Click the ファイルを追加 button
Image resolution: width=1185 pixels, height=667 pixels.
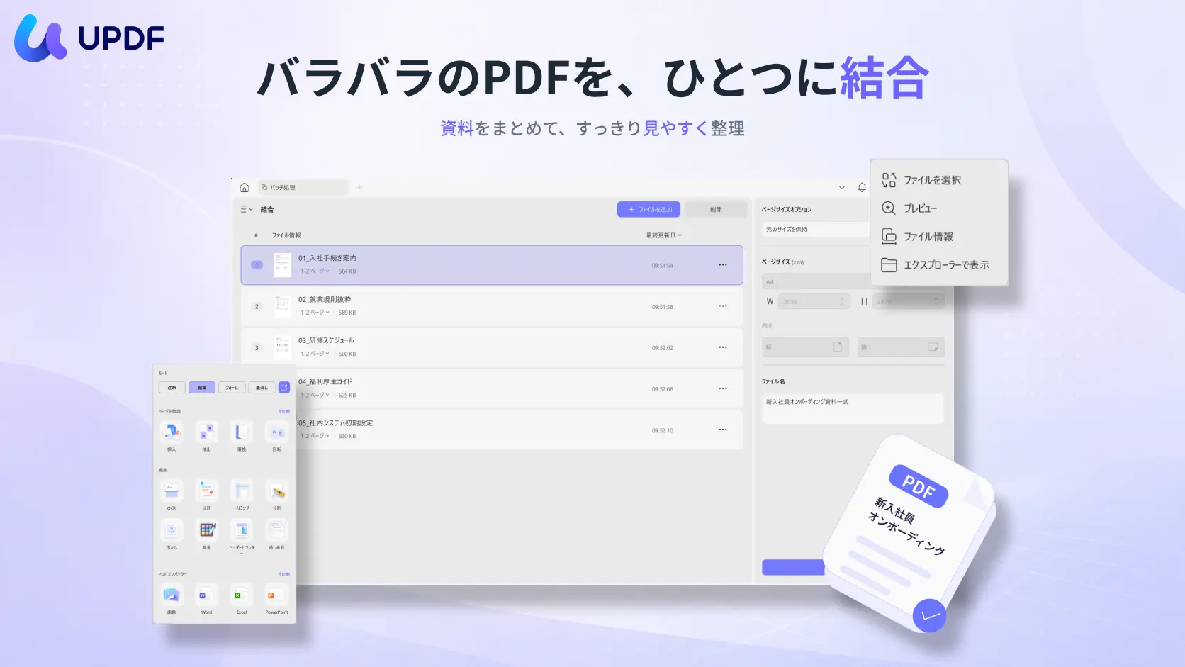648,209
